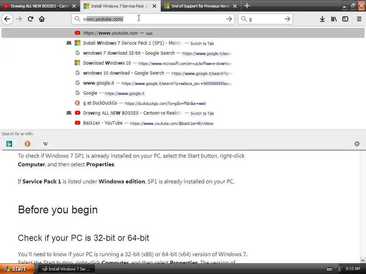Open the hamburger application menu

click(359, 19)
